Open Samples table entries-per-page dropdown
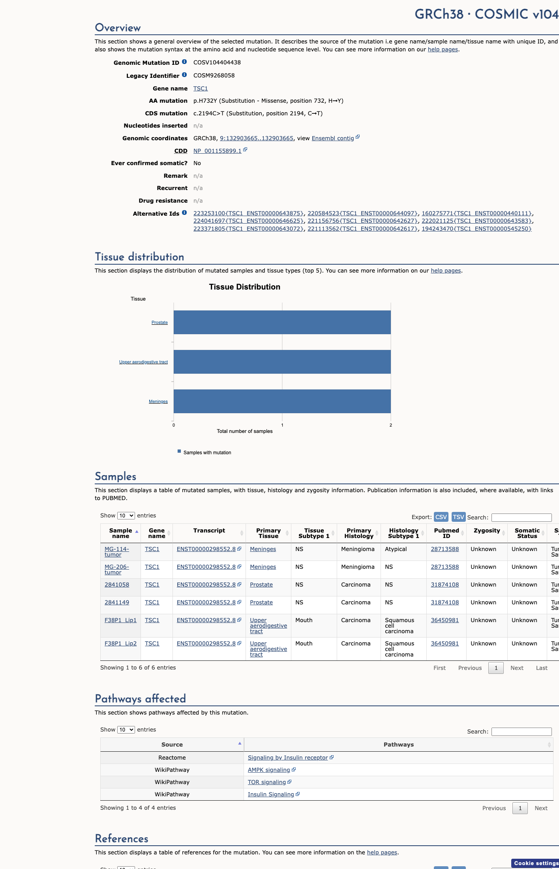The width and height of the screenshot is (559, 869). [x=126, y=515]
